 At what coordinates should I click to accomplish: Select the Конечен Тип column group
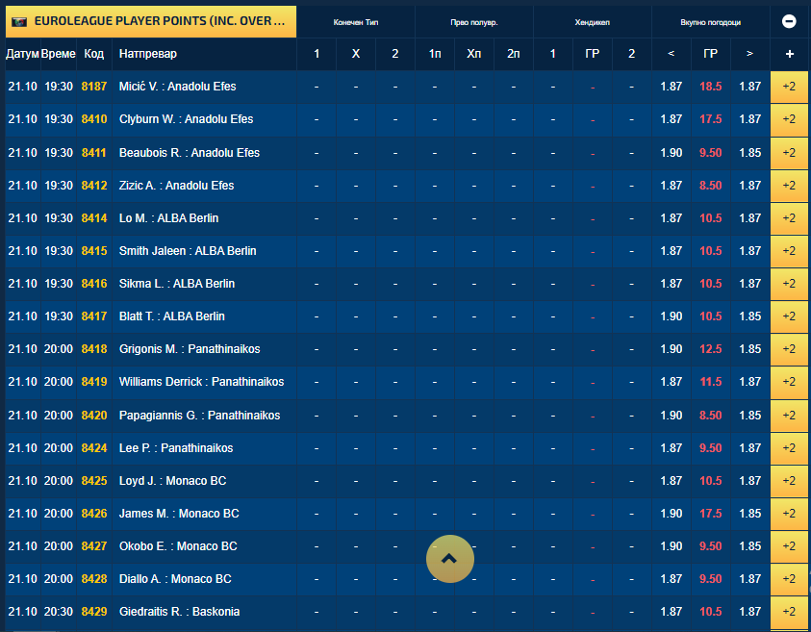pos(356,22)
